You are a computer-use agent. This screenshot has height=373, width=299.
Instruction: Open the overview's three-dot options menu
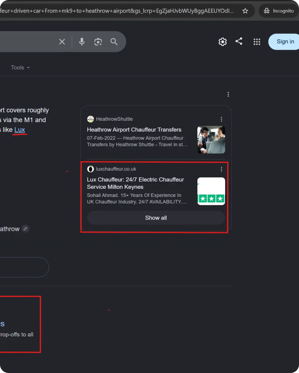coord(228,94)
